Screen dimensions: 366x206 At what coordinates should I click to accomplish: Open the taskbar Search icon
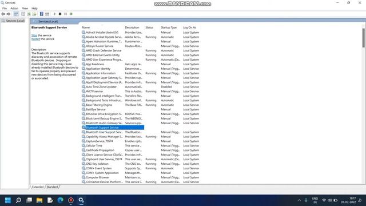[18, 200]
